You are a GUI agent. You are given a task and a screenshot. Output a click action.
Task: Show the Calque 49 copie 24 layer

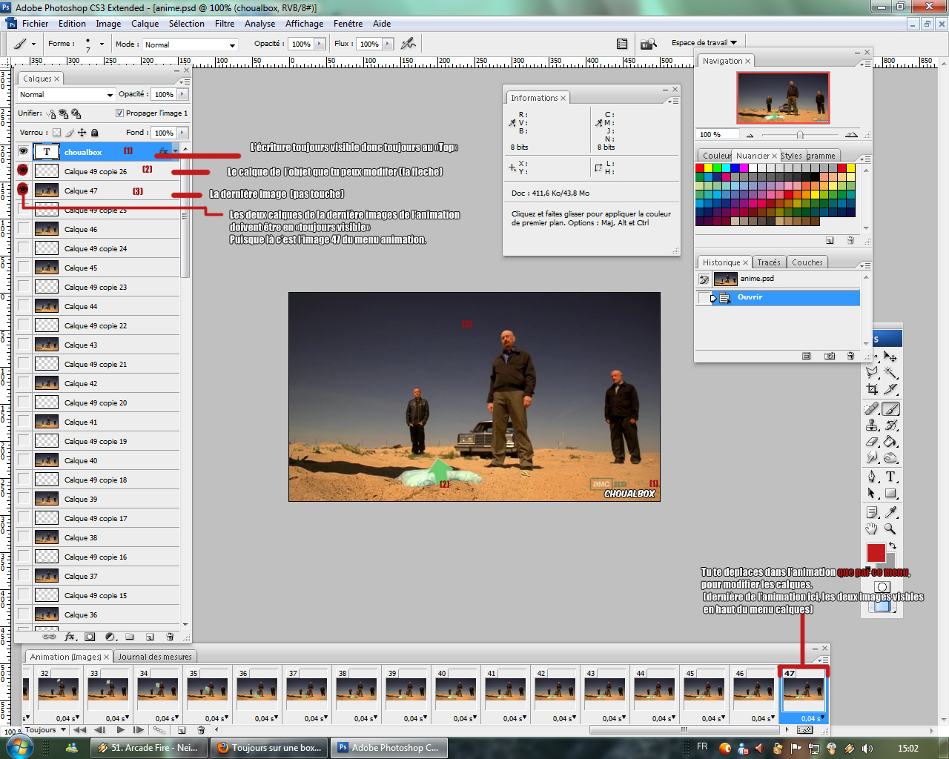coord(24,248)
